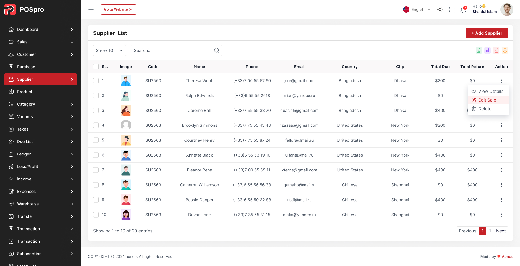Viewport: 520px width, 266px height.
Task: Click email quasiah@gmail.com cell
Action: point(299,110)
